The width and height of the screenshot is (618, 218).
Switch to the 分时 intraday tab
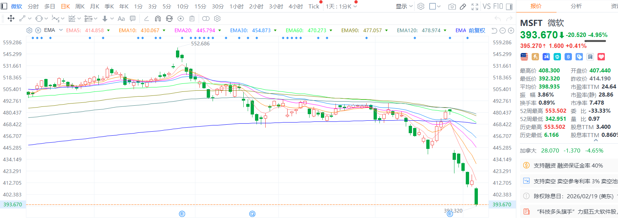pos(33,7)
